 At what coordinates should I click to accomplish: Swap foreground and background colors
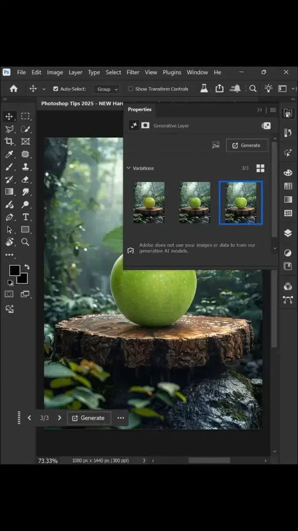coord(26,267)
